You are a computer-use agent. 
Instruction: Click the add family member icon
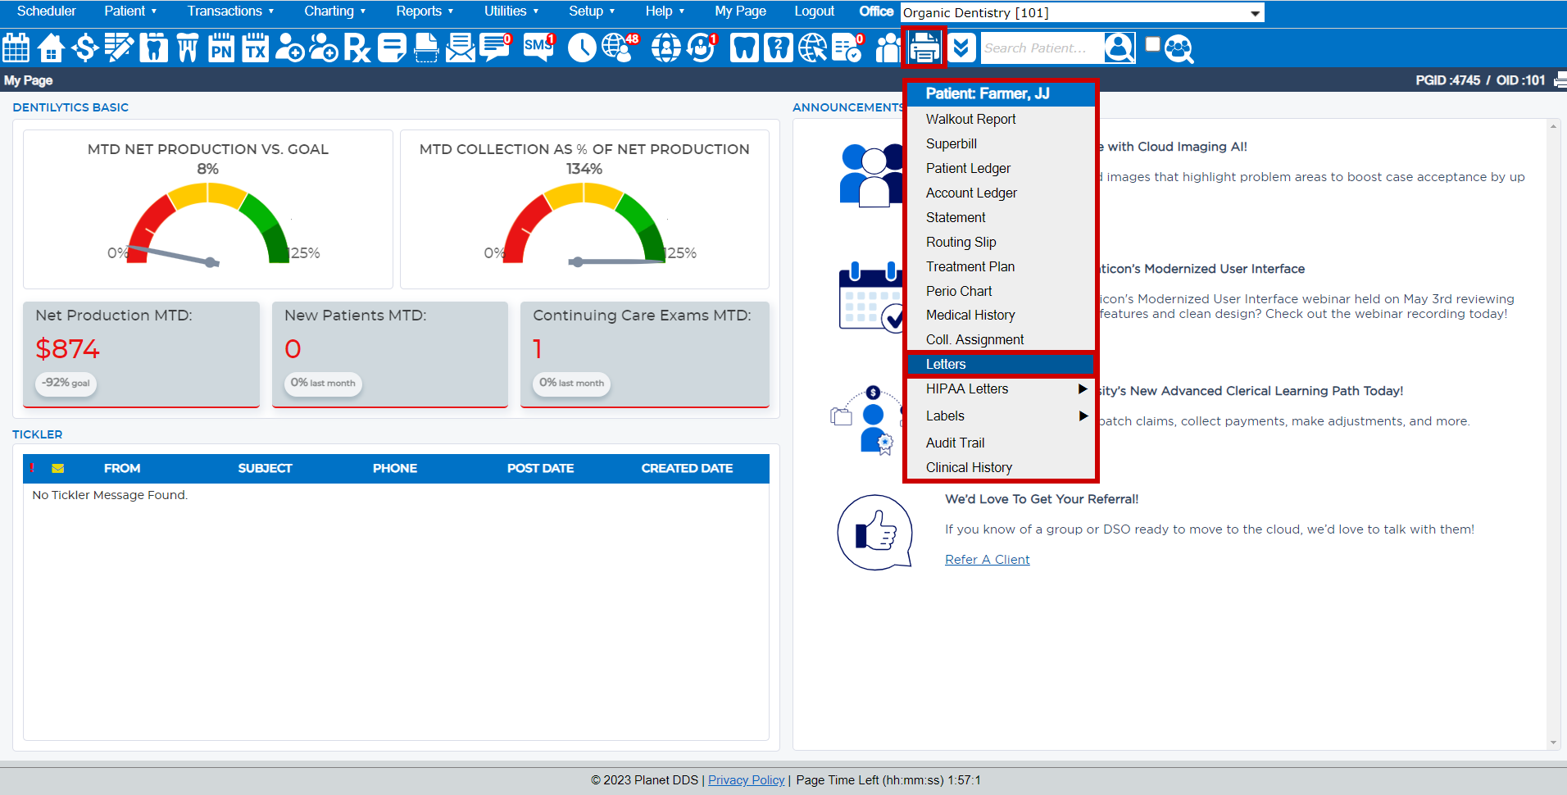[x=324, y=48]
